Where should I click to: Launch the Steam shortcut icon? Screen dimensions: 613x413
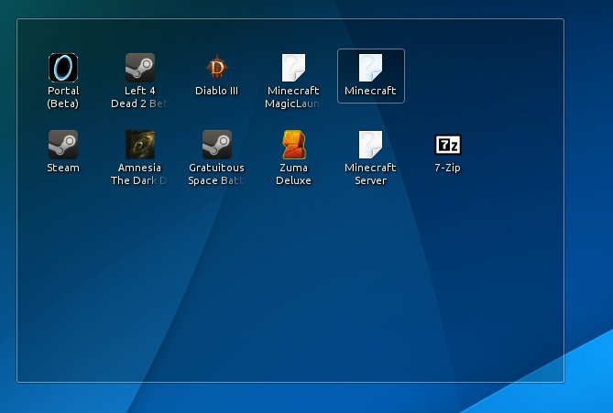tap(63, 145)
